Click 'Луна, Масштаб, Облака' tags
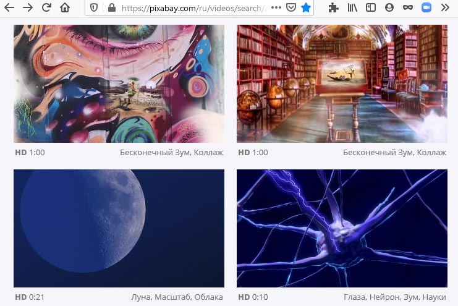 coord(177,297)
